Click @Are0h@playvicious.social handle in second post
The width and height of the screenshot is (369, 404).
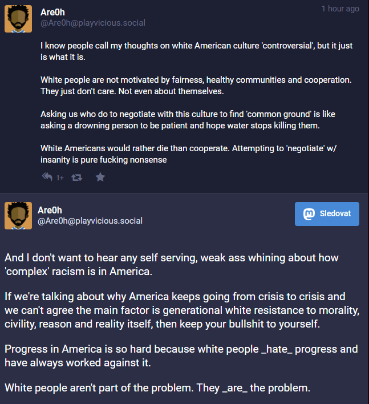click(90, 221)
